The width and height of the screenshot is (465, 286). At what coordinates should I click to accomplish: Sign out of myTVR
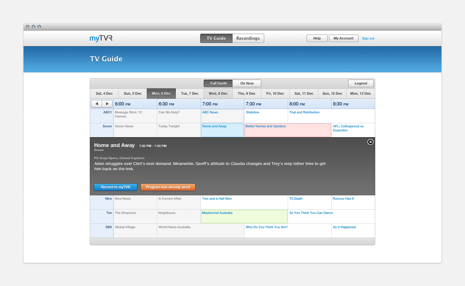(x=368, y=38)
